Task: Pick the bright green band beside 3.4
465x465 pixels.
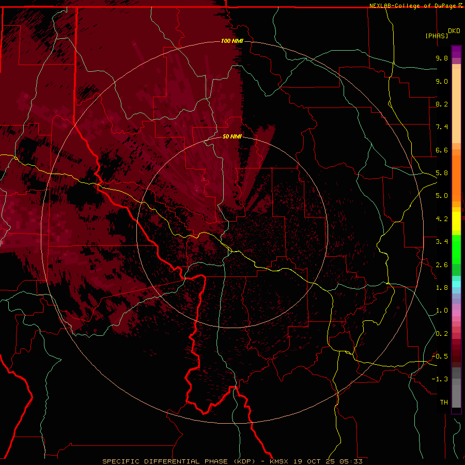Action: 456,249
